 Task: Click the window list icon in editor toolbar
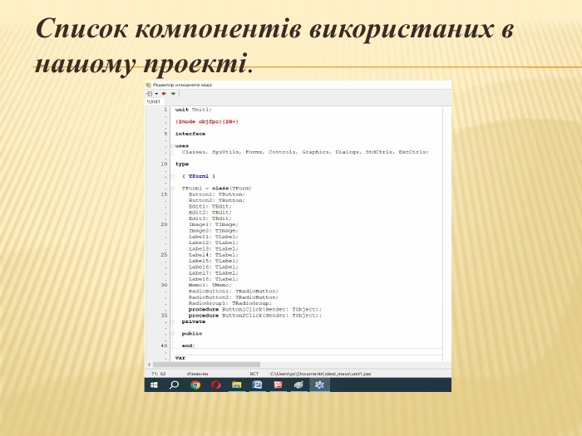coord(149,94)
